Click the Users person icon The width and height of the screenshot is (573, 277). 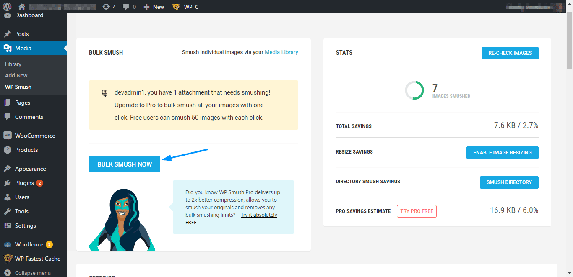[8, 197]
